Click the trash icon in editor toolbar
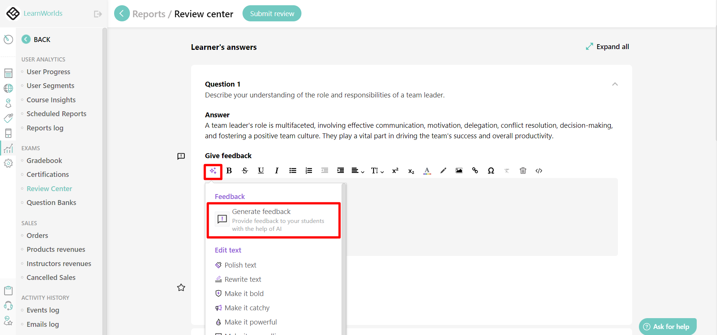The image size is (717, 335). (x=523, y=171)
